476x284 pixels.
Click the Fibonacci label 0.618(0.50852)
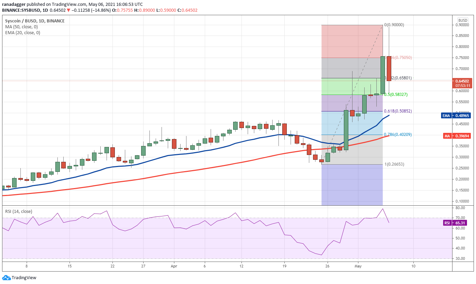(397, 111)
